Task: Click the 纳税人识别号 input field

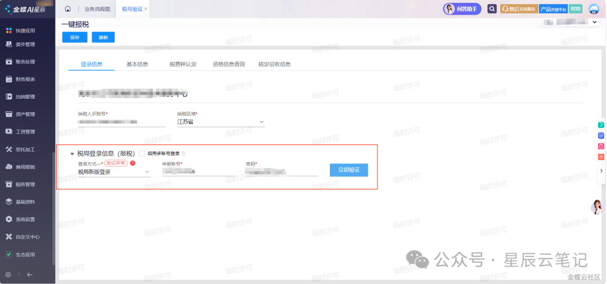Action: pyautogui.click(x=121, y=122)
